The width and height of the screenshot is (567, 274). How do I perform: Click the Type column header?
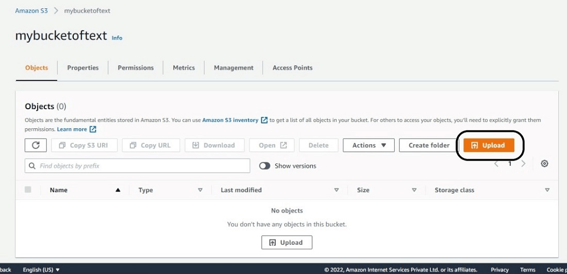click(146, 190)
